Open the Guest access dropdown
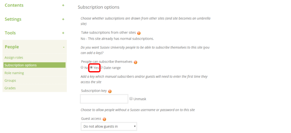The image size is (291, 133). pos(109,127)
